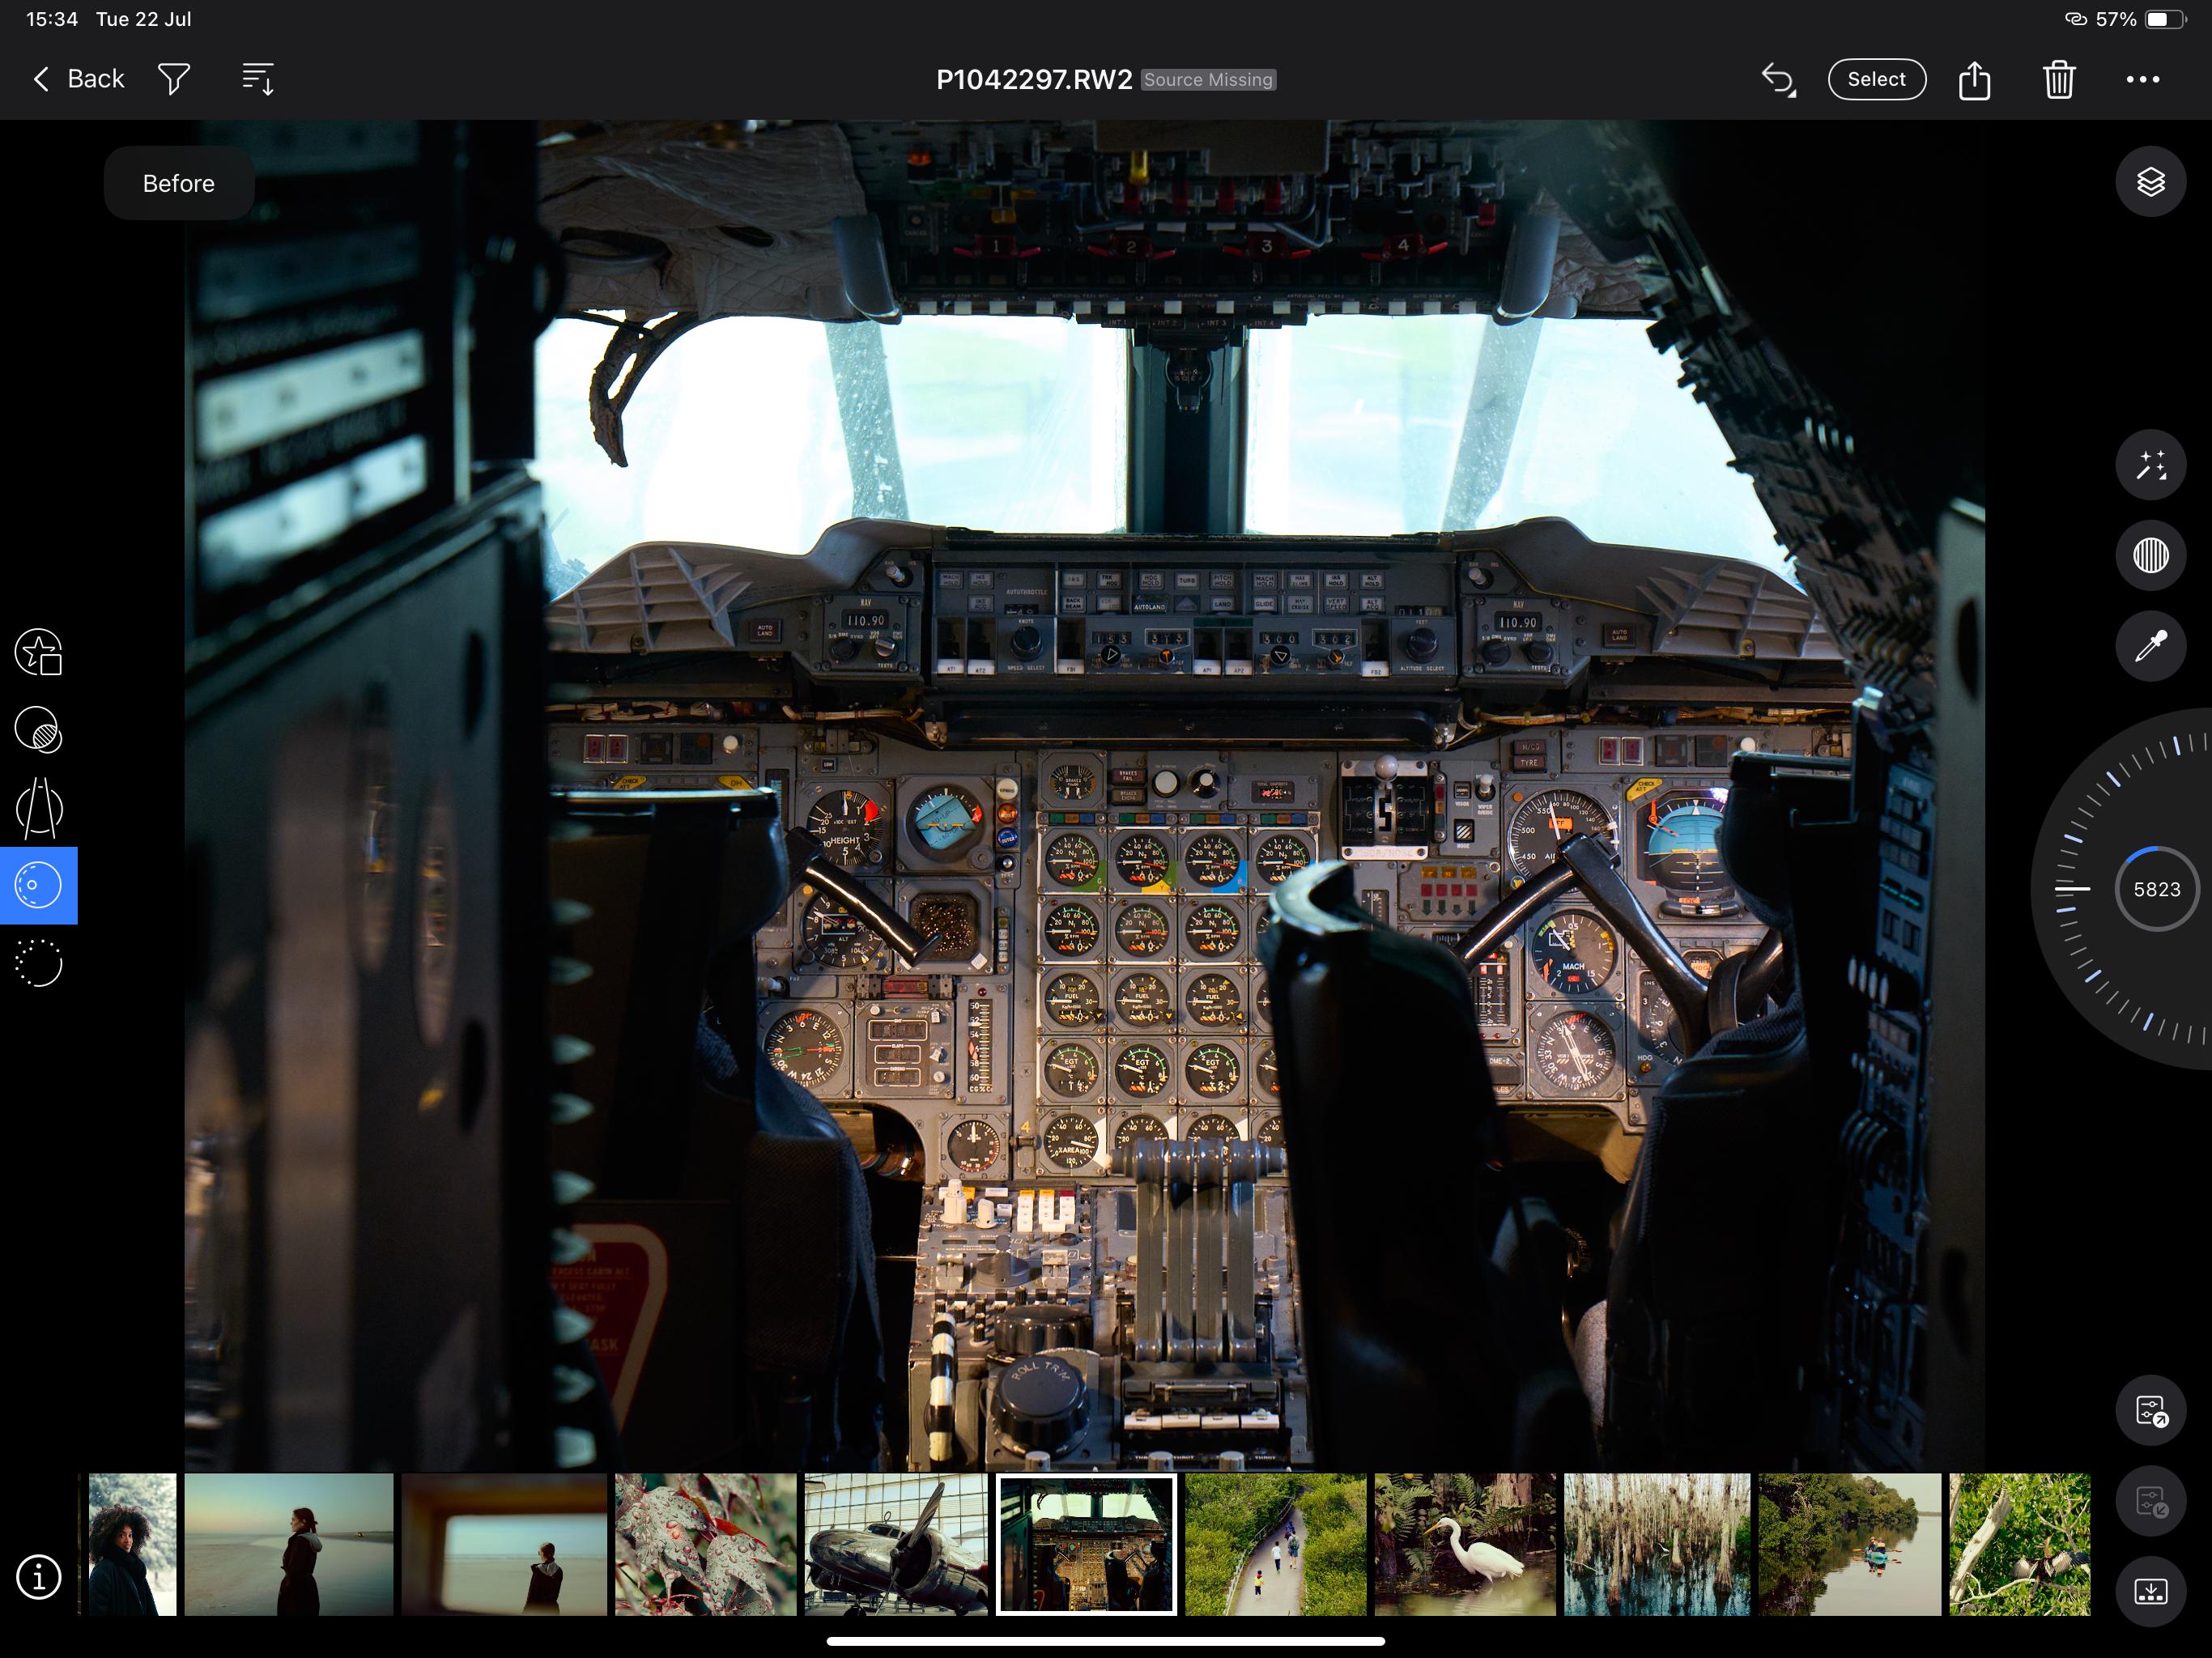Image resolution: width=2212 pixels, height=1658 pixels.
Task: Select the white balance eyedropper icon
Action: (x=2150, y=646)
